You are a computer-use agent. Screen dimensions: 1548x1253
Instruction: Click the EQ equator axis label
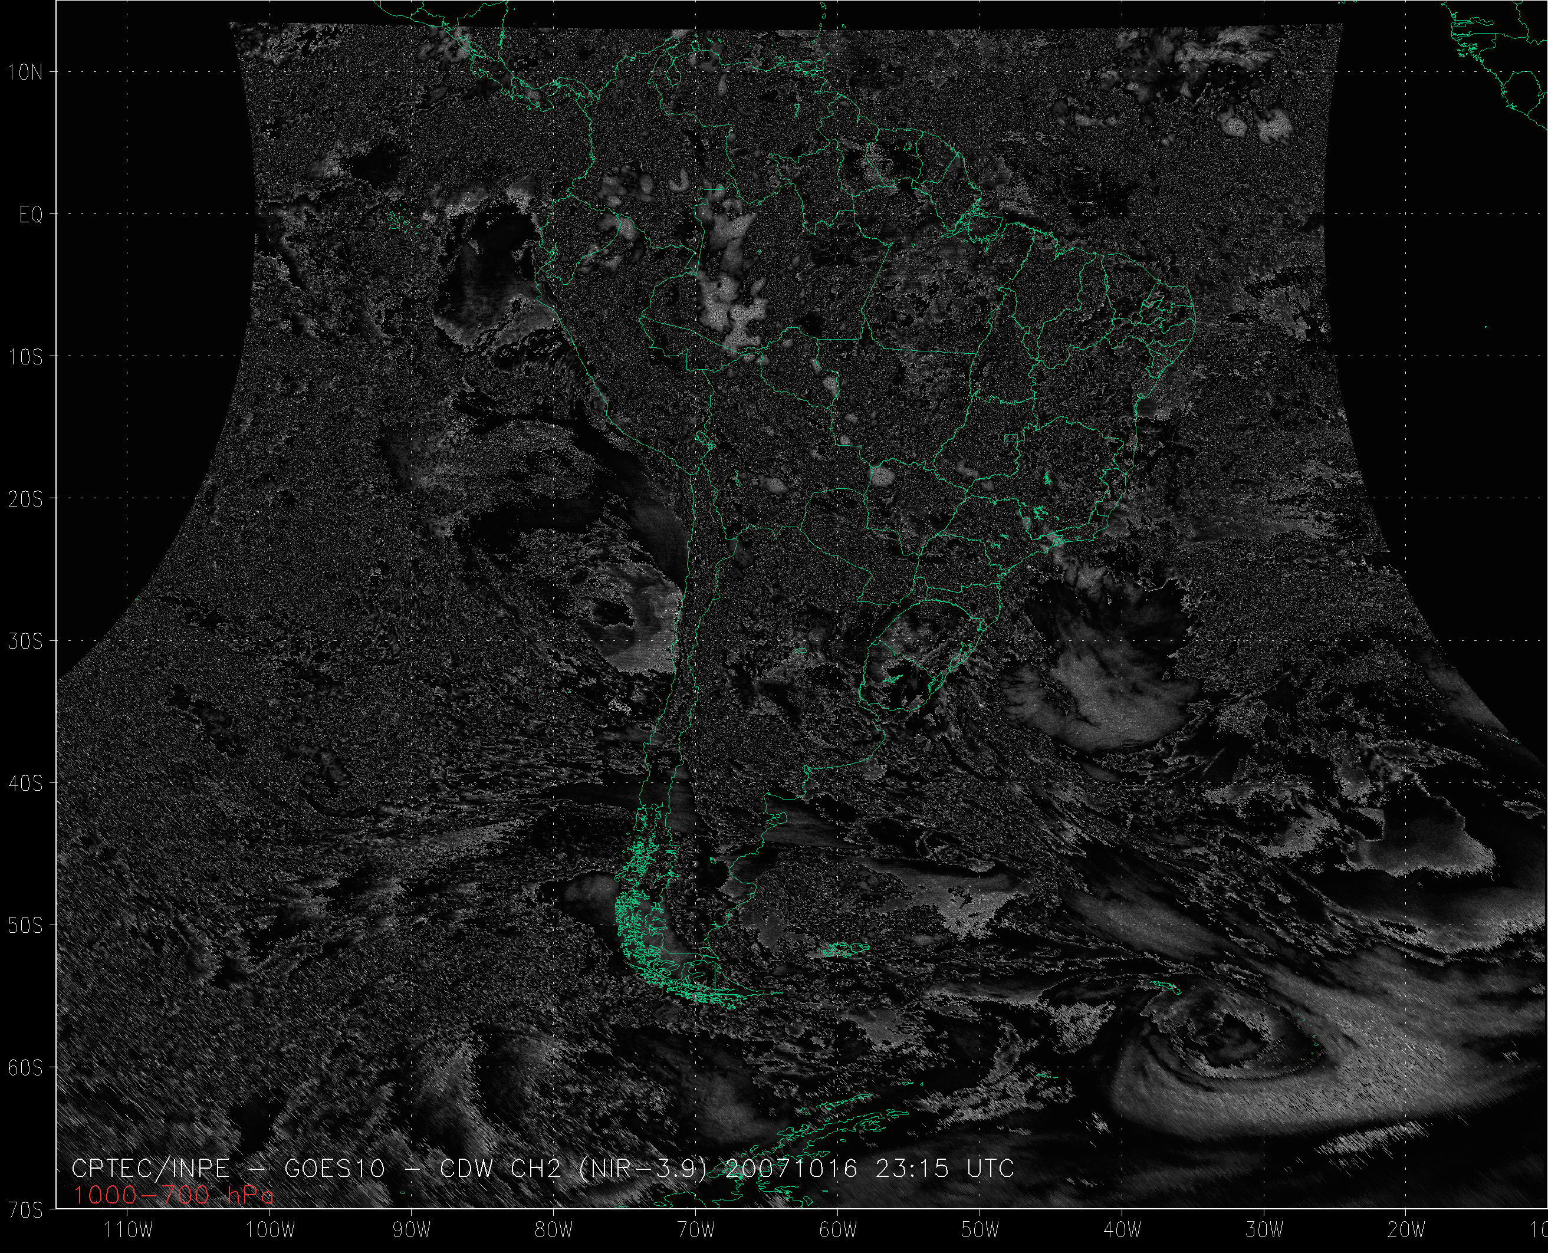point(31,215)
